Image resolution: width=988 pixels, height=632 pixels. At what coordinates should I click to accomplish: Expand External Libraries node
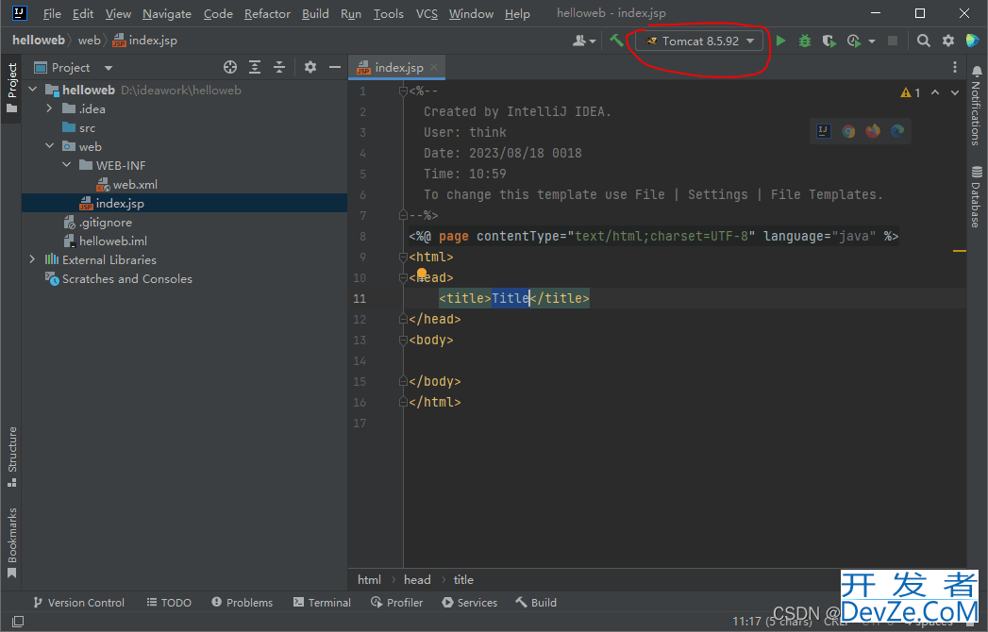(32, 259)
